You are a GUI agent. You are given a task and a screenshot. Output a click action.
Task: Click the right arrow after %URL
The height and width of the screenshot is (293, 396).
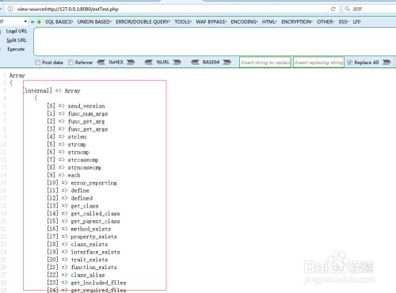177,63
